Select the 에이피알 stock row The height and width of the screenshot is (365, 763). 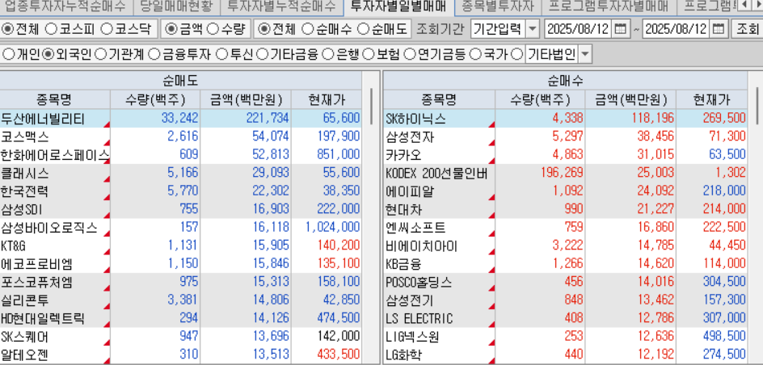[566, 191]
